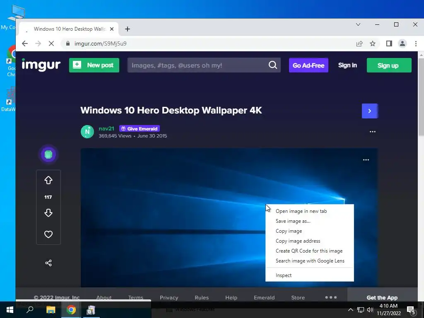Click the imgur logo

[x=41, y=65]
